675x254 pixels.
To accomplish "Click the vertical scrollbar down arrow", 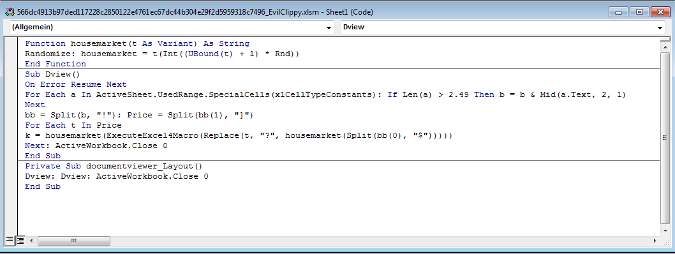I will tap(665, 231).
